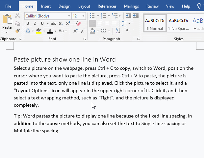
Task: Open bullets library dropdown arrow
Action: (x=98, y=16)
